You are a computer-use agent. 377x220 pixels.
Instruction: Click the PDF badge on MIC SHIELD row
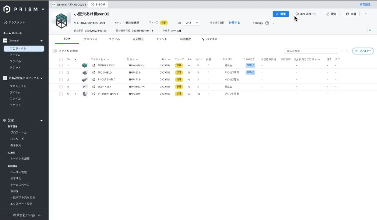tap(250, 72)
